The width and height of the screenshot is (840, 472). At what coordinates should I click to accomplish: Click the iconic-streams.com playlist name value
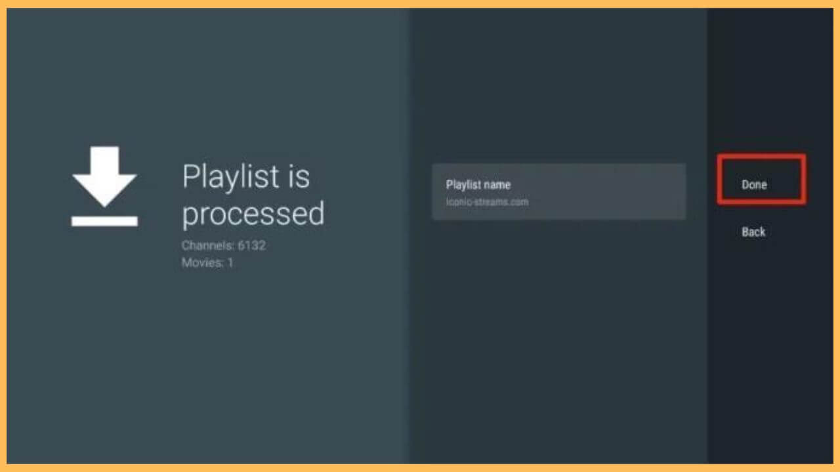pos(487,202)
